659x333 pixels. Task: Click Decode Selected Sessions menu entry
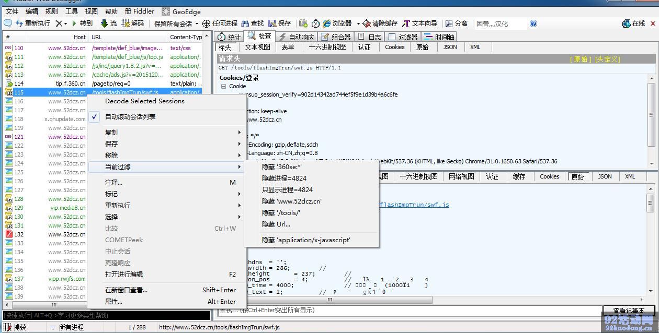coord(145,101)
